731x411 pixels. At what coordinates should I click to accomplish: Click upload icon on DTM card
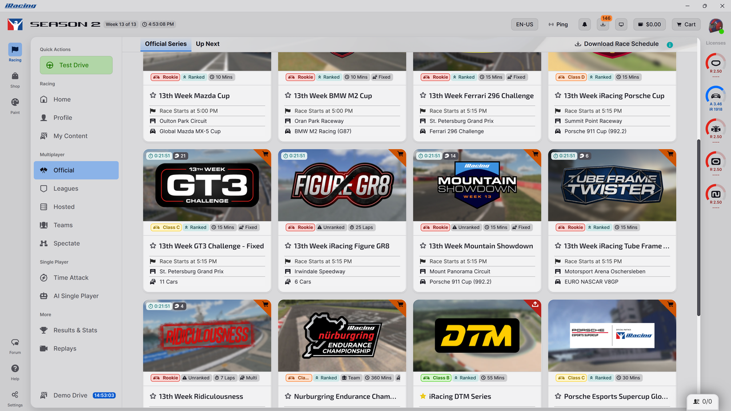(x=535, y=305)
